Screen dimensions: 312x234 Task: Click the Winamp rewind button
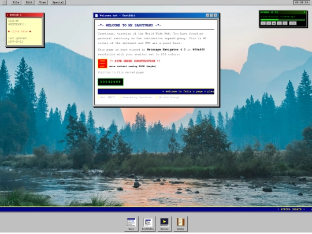(269, 23)
